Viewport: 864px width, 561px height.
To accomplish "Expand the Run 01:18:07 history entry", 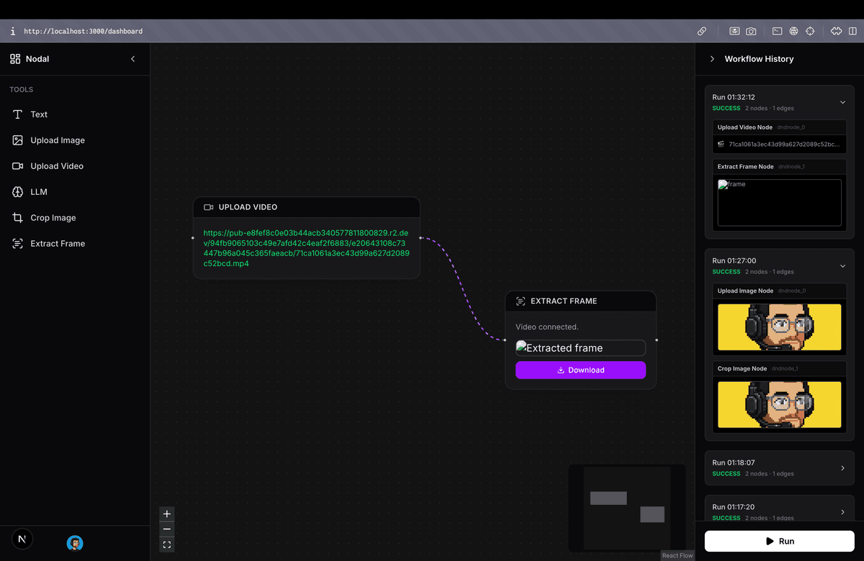I will click(842, 467).
